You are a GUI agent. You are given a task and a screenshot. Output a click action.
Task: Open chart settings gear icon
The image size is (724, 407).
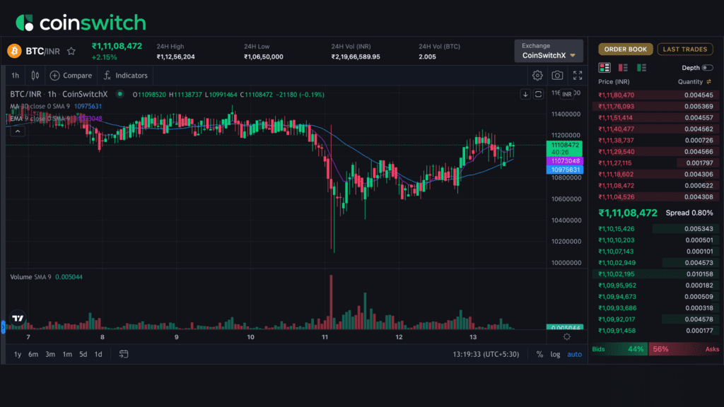[537, 76]
